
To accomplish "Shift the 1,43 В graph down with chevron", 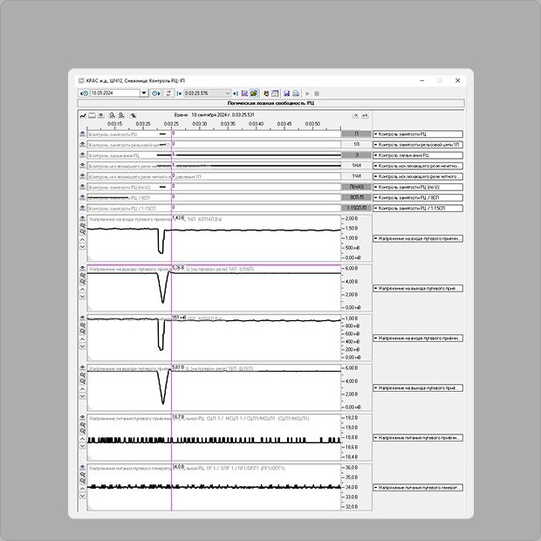I will click(x=83, y=247).
